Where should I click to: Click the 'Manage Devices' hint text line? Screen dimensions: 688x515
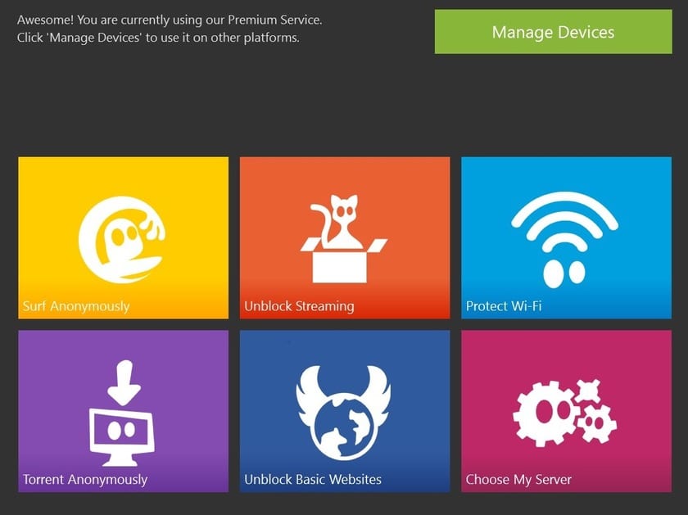[158, 38]
